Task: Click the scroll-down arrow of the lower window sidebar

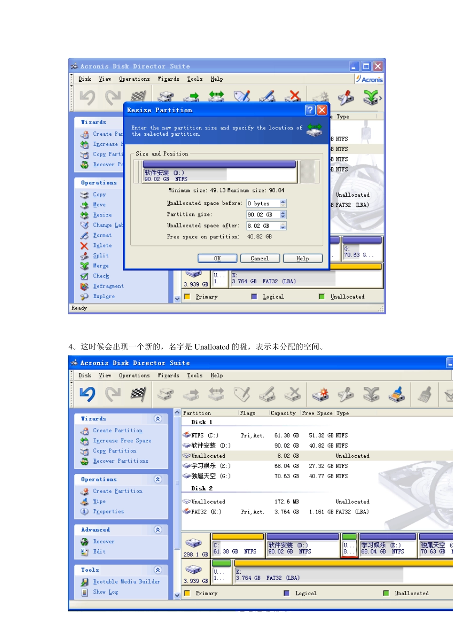Action: tap(177, 595)
